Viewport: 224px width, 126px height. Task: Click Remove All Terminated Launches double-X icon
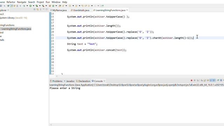[198, 80]
